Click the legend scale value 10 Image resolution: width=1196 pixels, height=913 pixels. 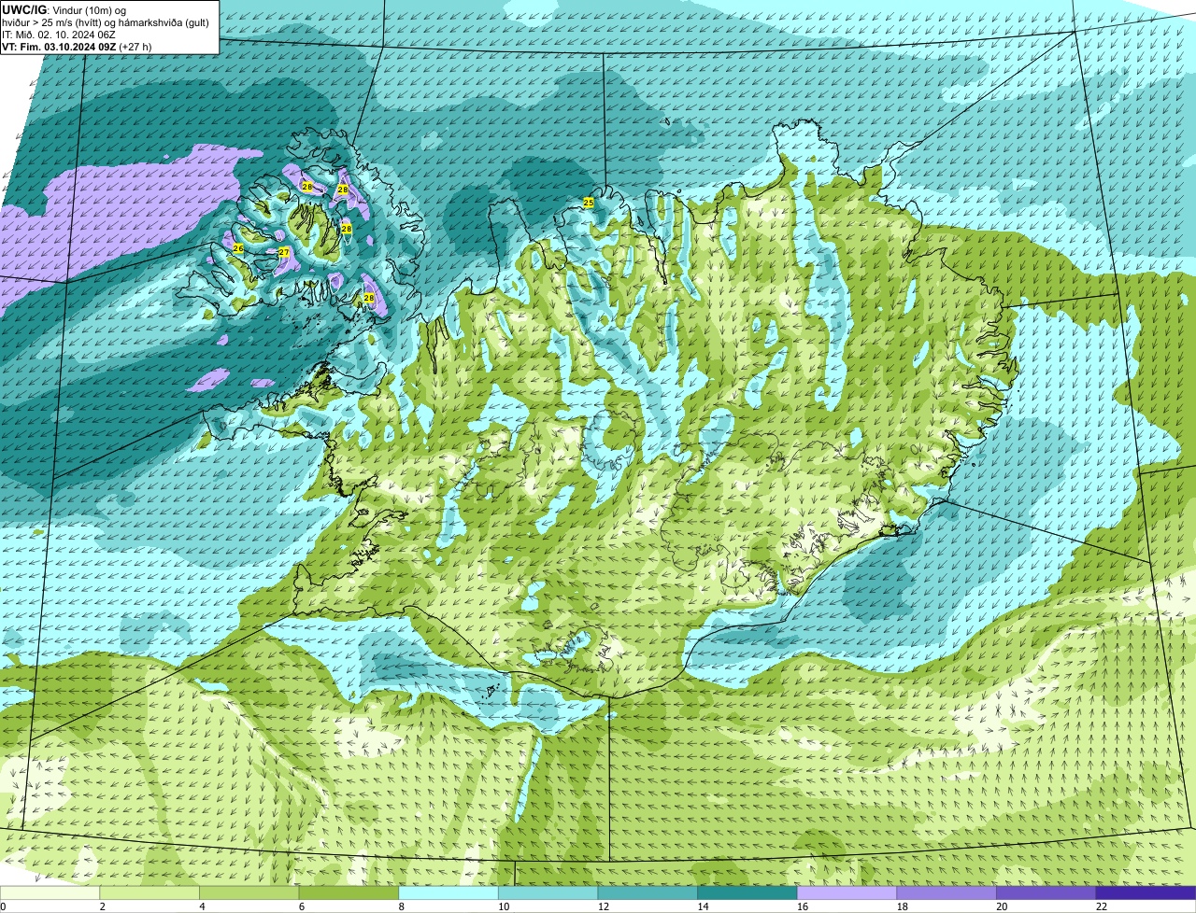pos(504,906)
